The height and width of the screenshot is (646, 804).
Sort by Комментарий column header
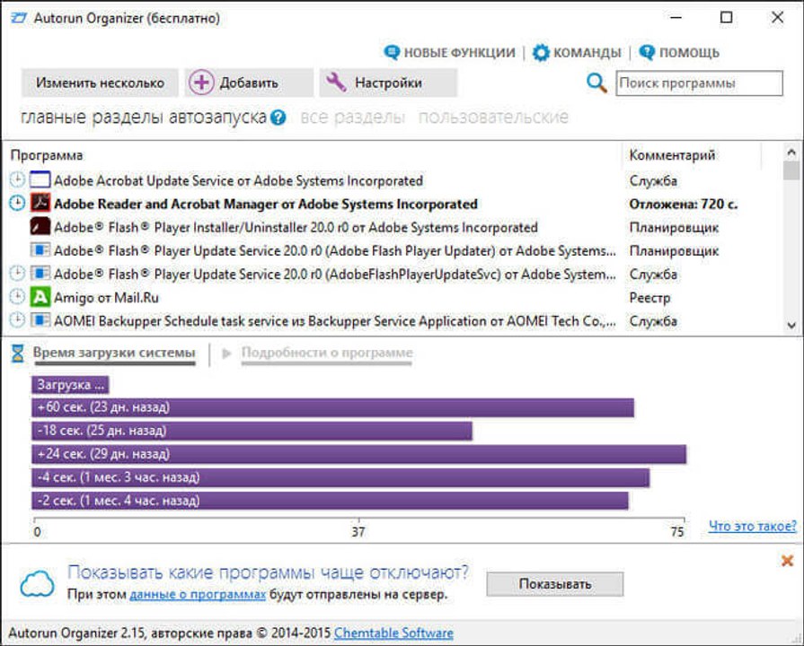point(672,154)
